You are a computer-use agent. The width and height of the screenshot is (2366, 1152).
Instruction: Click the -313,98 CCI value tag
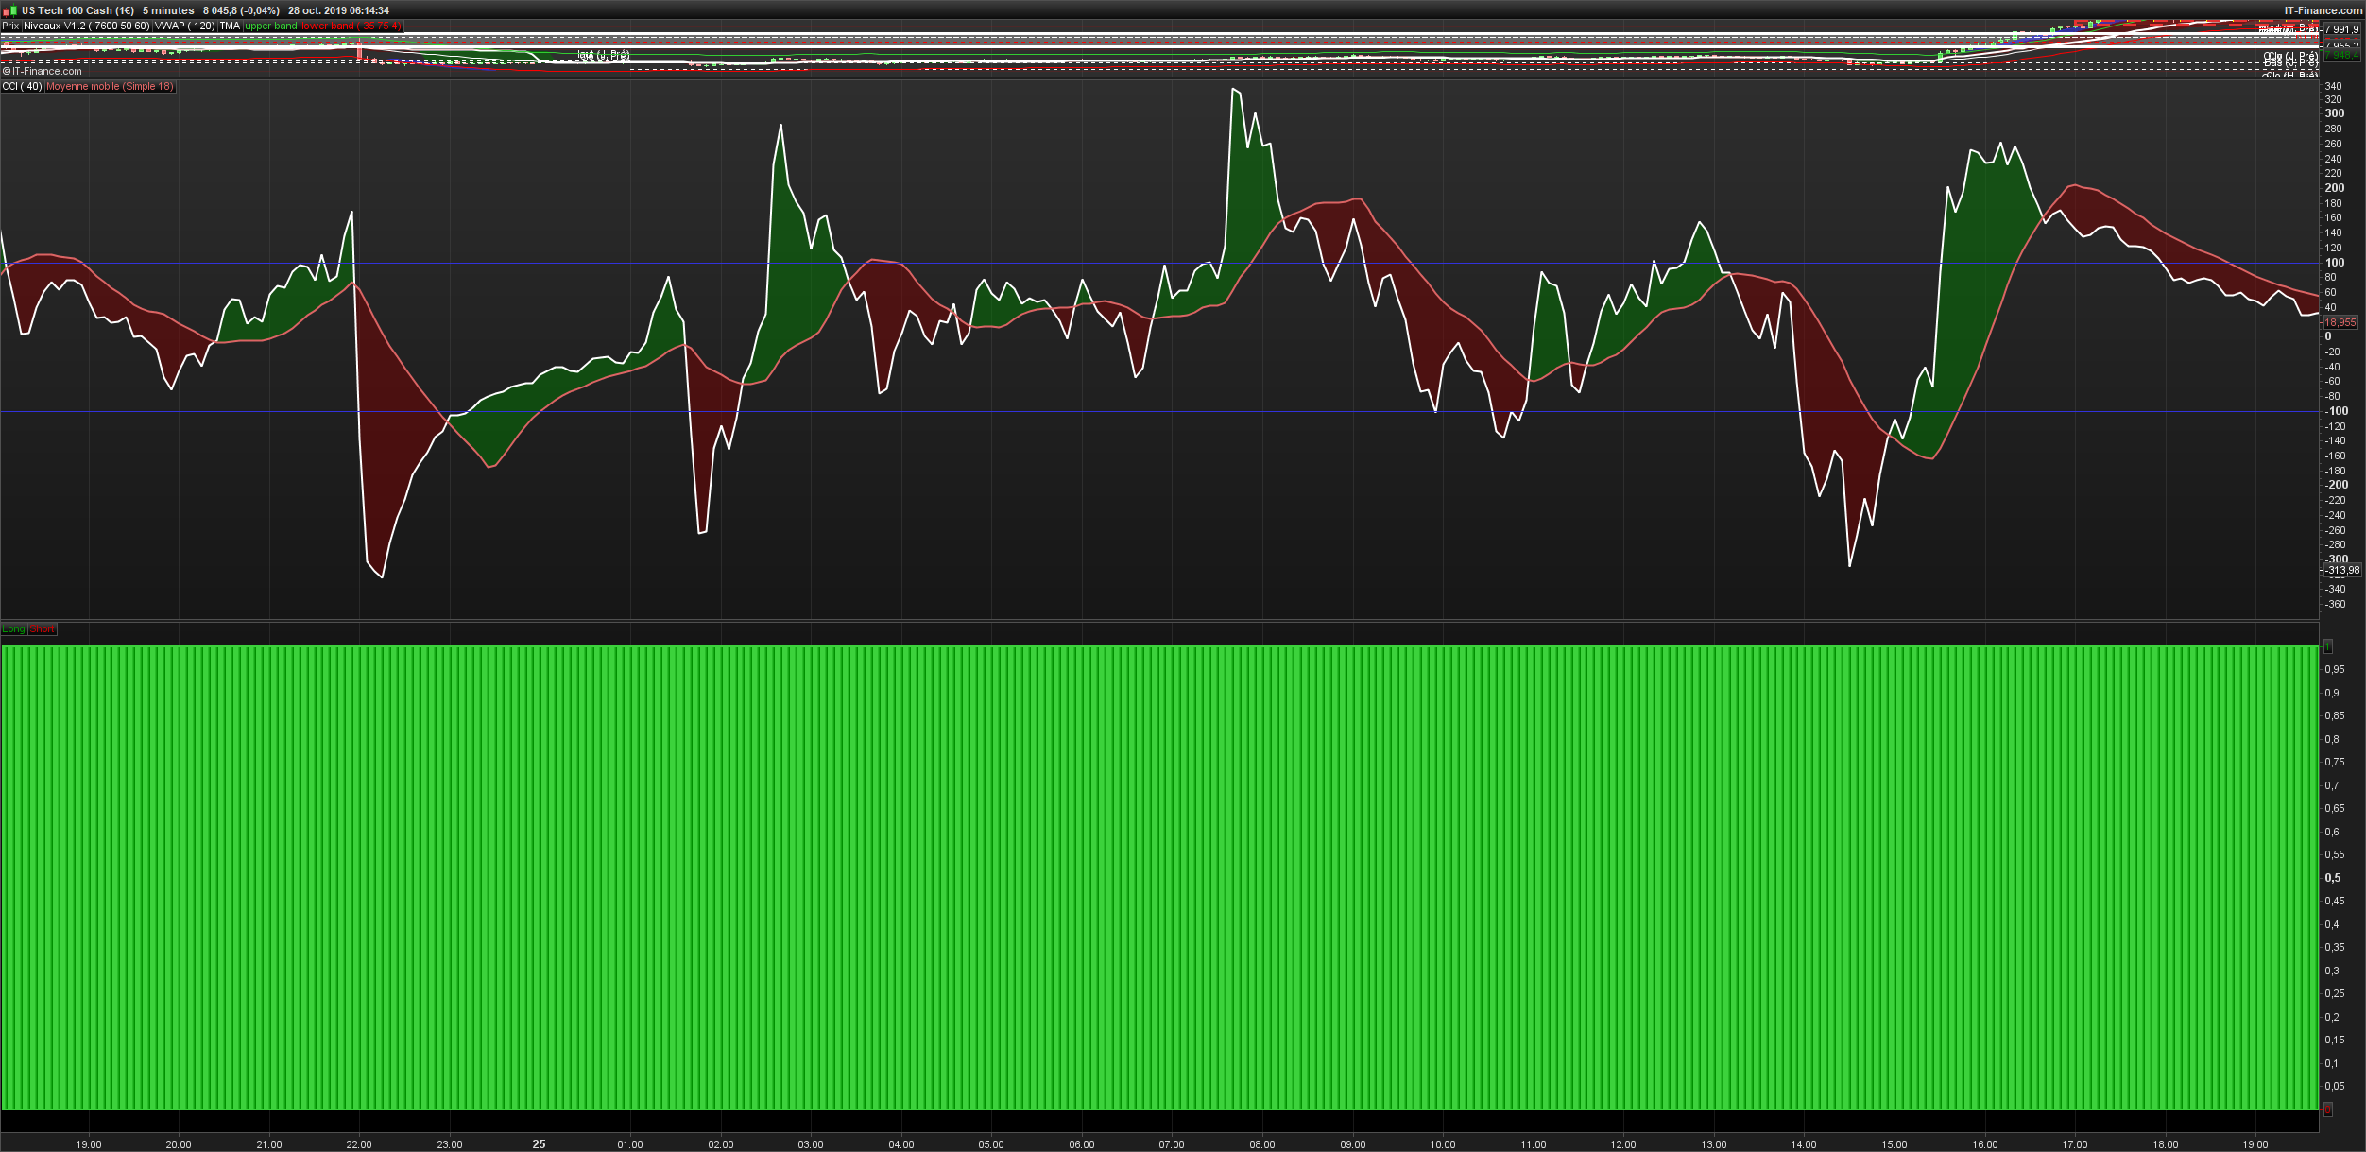(x=2341, y=570)
